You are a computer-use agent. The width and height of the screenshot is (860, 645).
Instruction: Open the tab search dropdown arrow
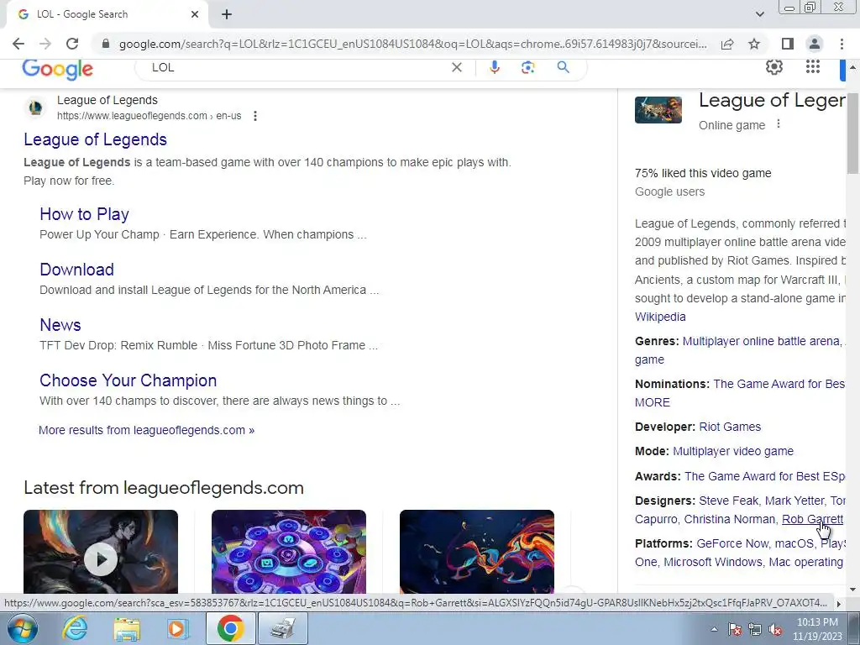point(759,14)
